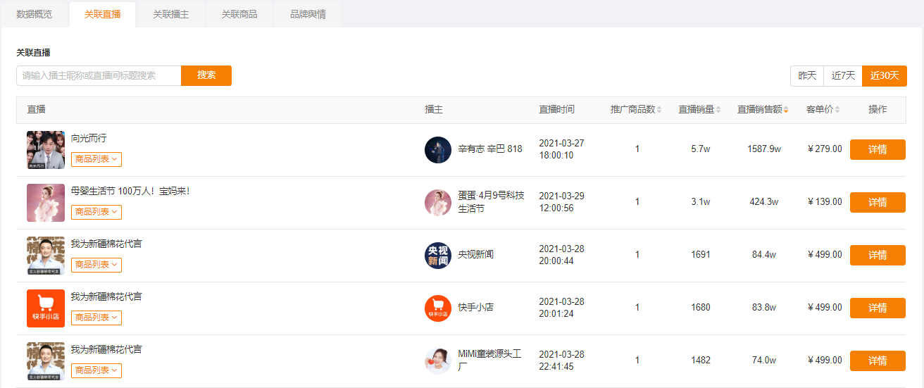924x388 pixels.
Task: Sort by 推广商品数 column arrows
Action: tap(659, 110)
